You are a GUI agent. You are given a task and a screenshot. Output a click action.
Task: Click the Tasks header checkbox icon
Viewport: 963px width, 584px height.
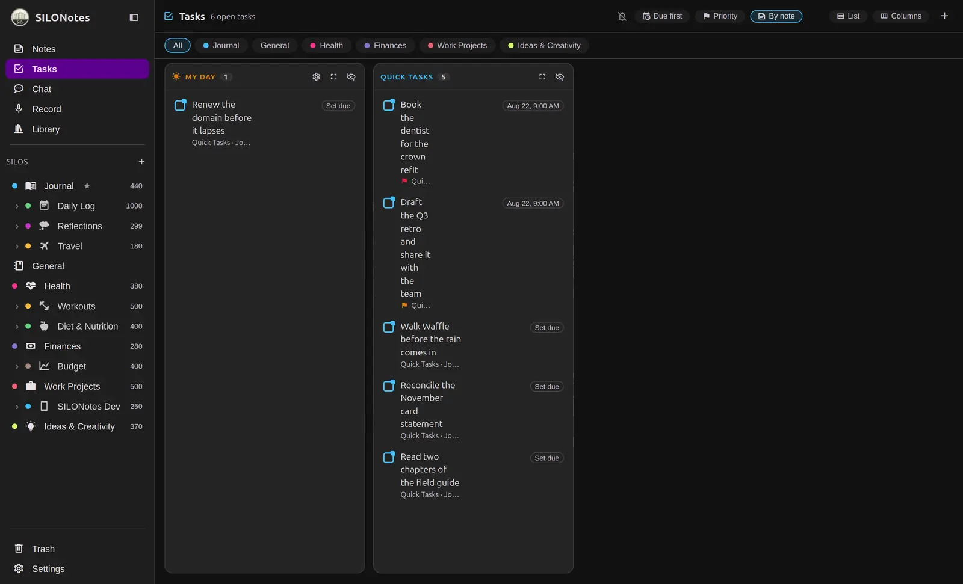(169, 16)
